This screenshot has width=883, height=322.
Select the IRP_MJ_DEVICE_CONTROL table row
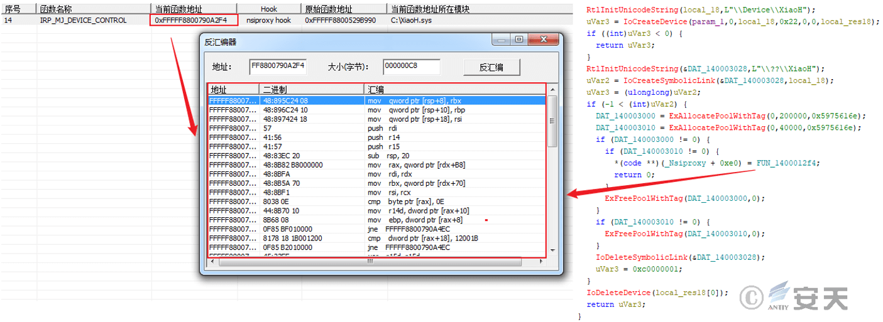[83, 20]
